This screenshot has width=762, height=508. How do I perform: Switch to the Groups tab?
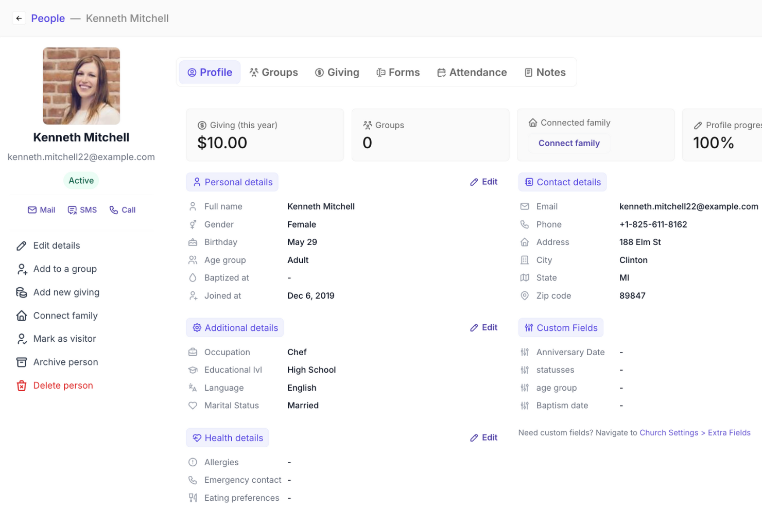coord(273,72)
